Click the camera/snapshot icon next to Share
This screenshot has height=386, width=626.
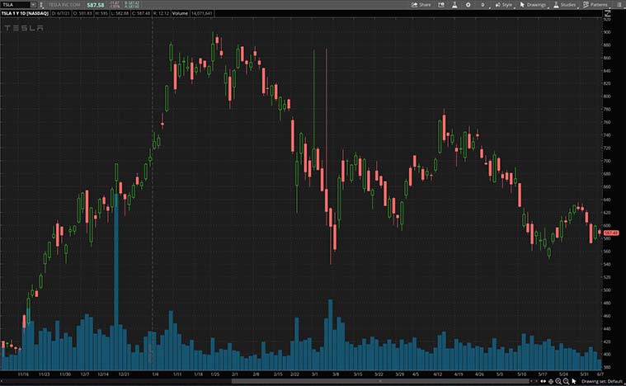coord(441,5)
